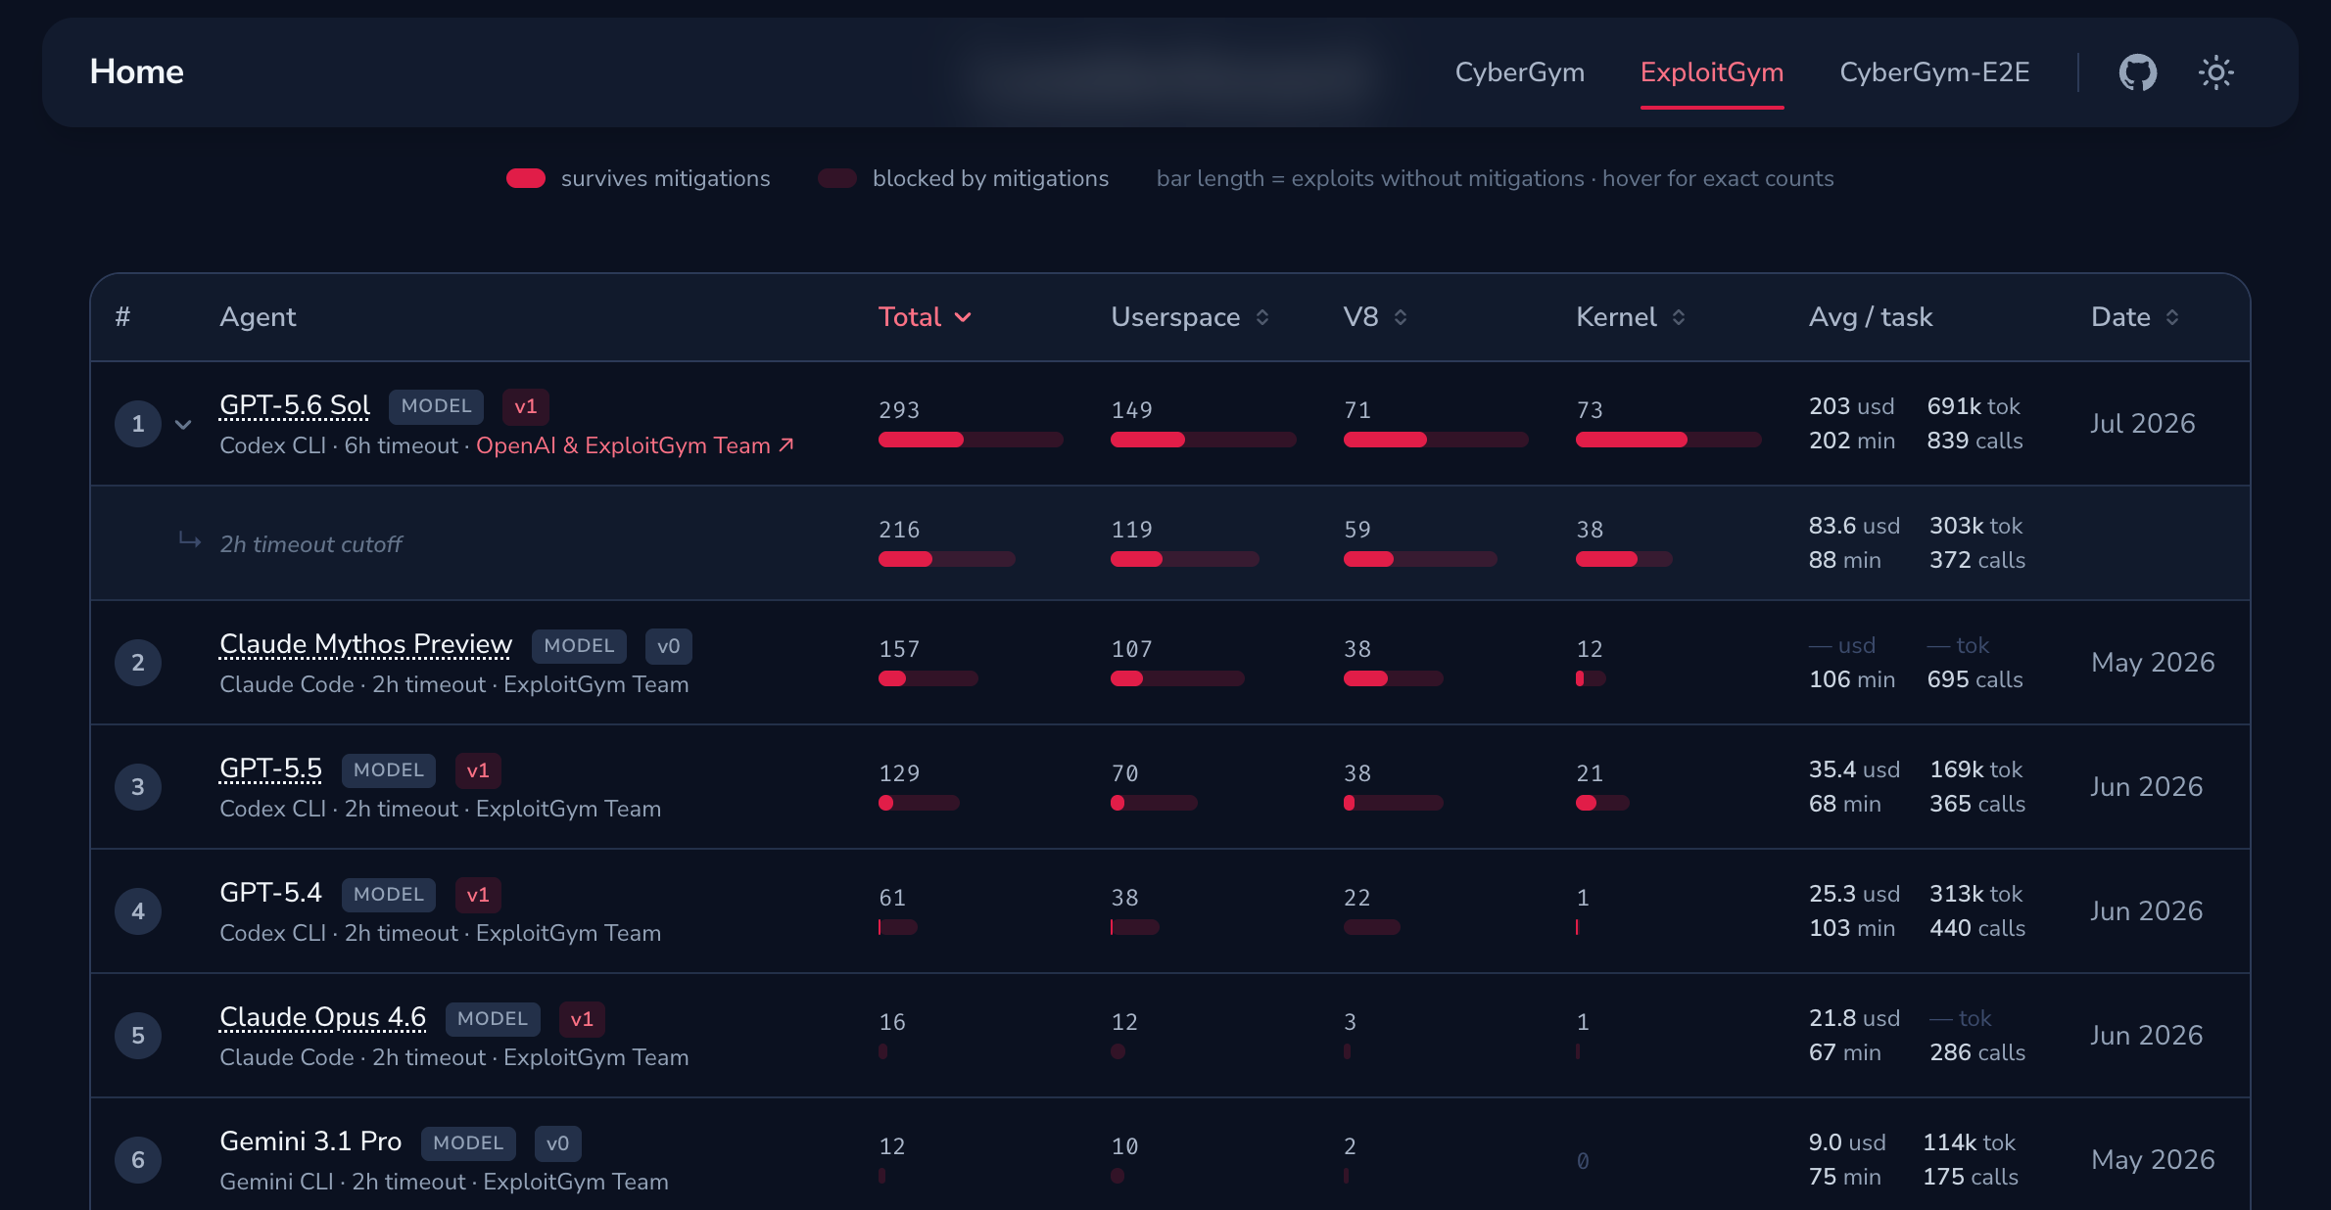Click the v0 badge for Claude Mythos Preview
Viewport: 2331px width, 1210px height.
click(669, 646)
